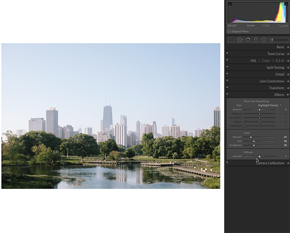Toggle the HSL panel on/off switch
290x233 pixels.
pos(227,60)
